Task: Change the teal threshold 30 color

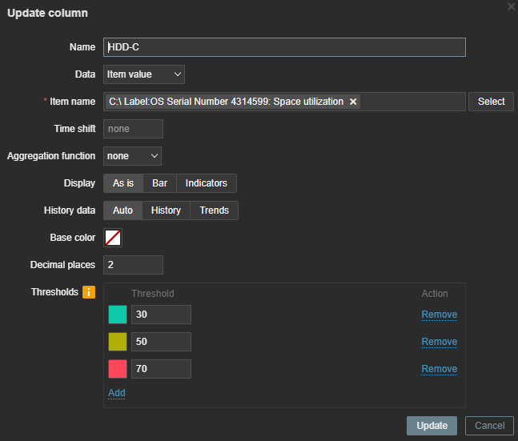Action: [118, 315]
